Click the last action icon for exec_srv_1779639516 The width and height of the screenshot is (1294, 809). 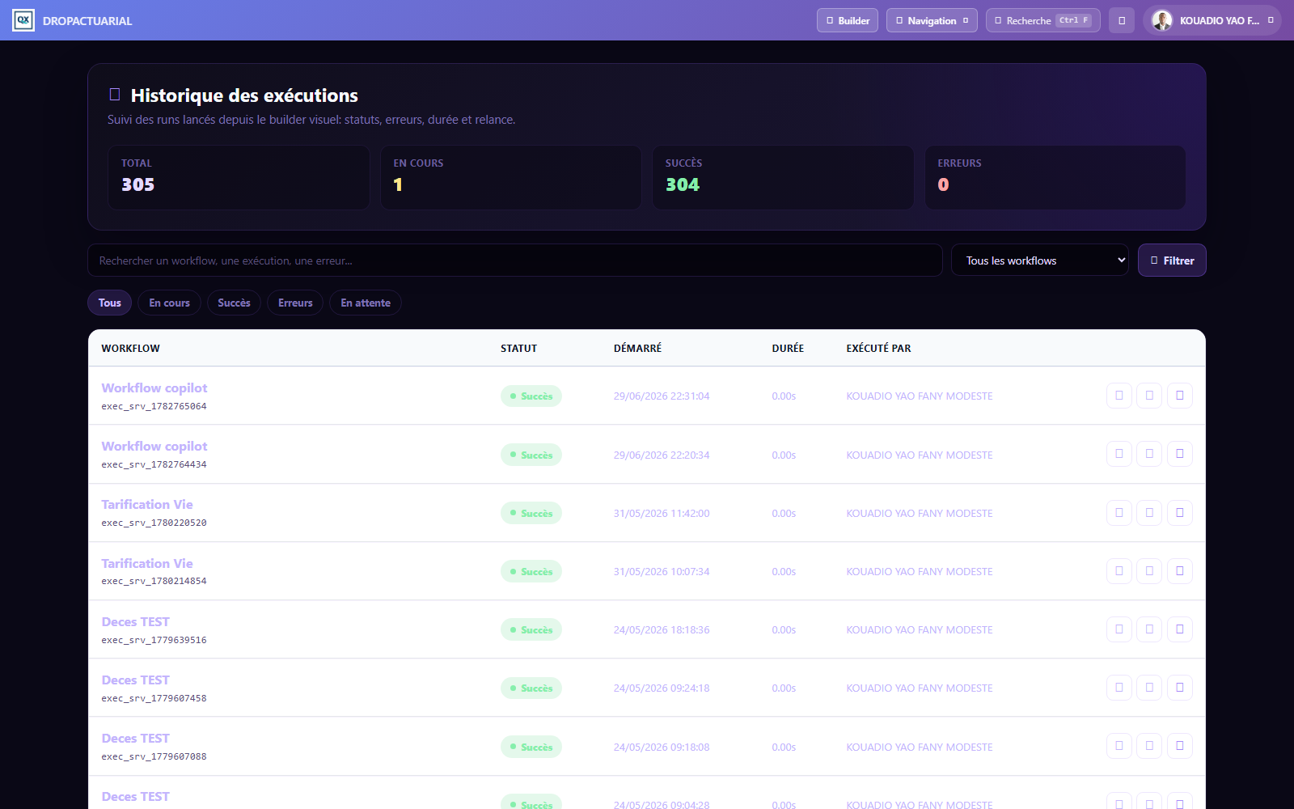(x=1180, y=629)
